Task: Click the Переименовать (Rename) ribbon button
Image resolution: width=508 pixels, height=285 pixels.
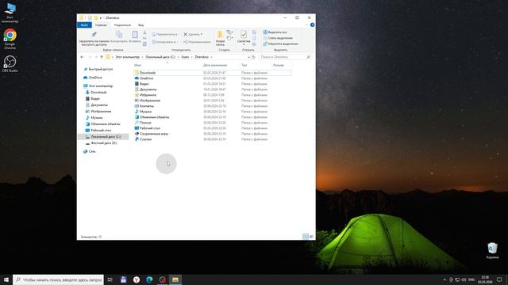Action: (x=197, y=42)
